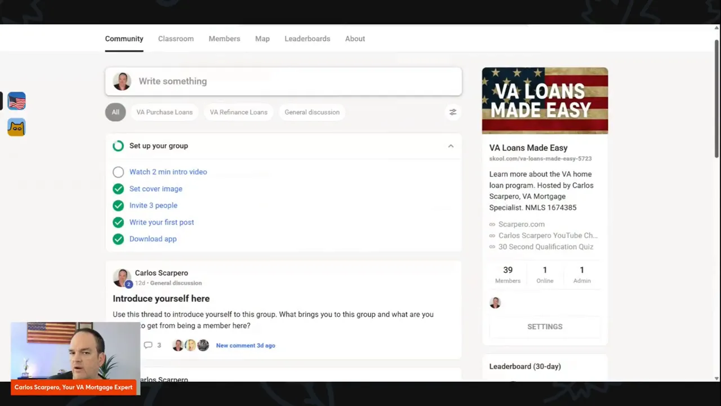This screenshot has height=406, width=721.
Task: Select the American flag community icon in sidebar
Action: (16, 100)
